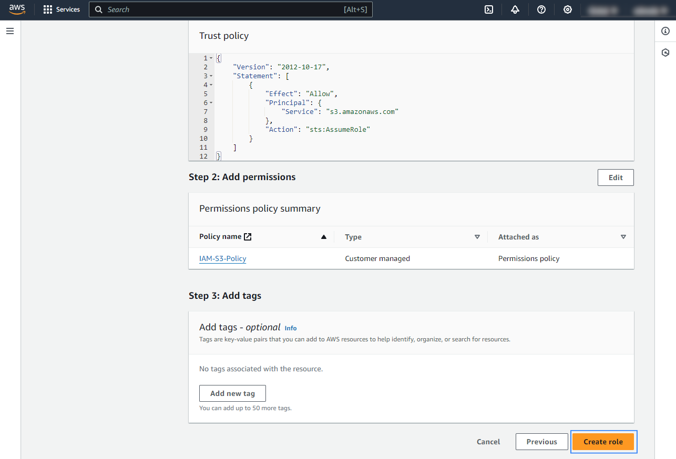Open the settings gear icon

point(568,9)
